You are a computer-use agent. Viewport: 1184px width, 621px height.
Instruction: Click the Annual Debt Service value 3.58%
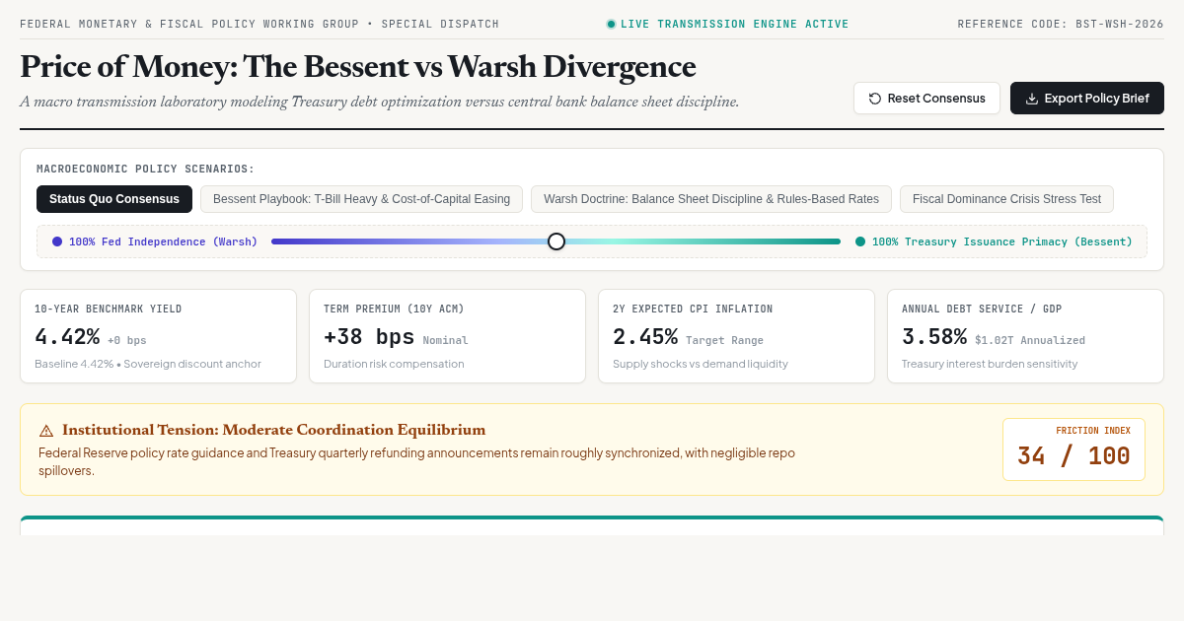click(934, 337)
